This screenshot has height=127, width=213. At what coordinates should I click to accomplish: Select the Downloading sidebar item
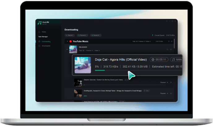[x=44, y=42]
